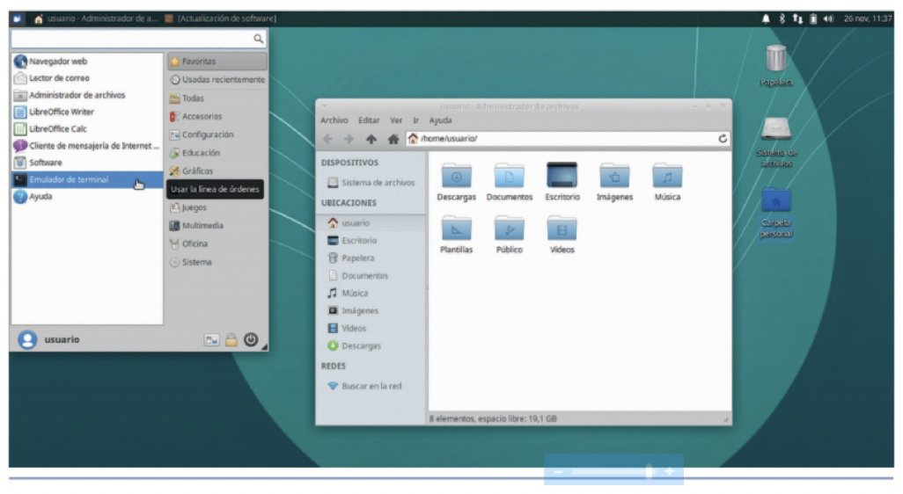This screenshot has width=903, height=494.
Task: Start LibreOffice Writer
Action: pyautogui.click(x=86, y=113)
